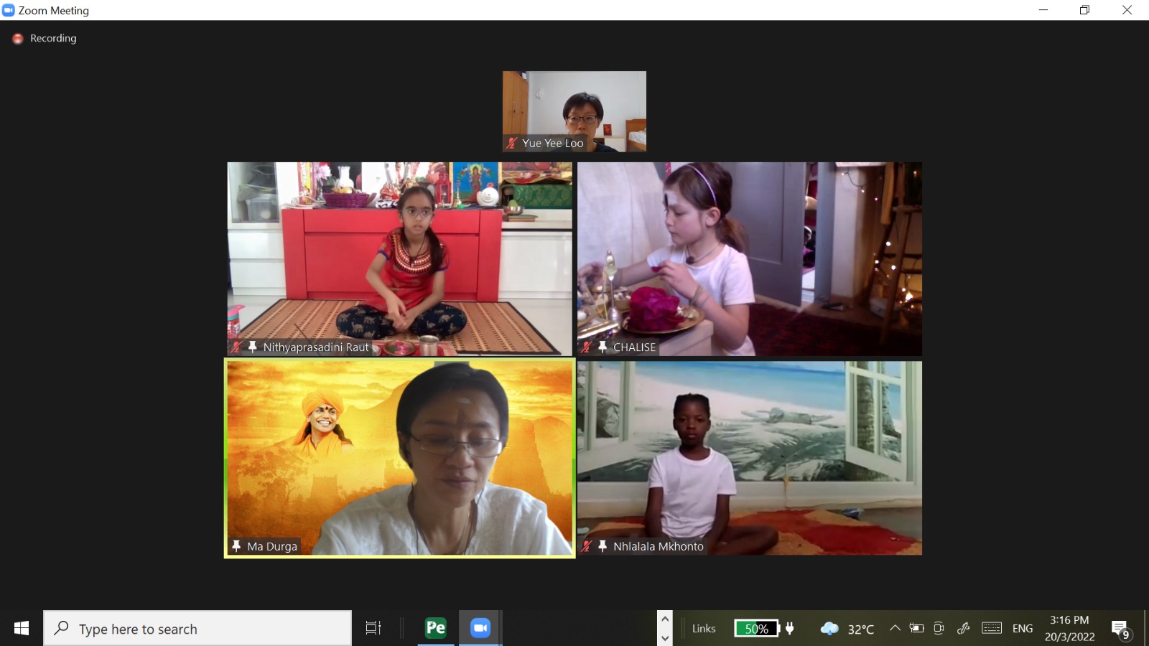The image size is (1149, 646).
Task: Click the muted mic icon beside Yue Yee Loo
Action: pos(512,144)
